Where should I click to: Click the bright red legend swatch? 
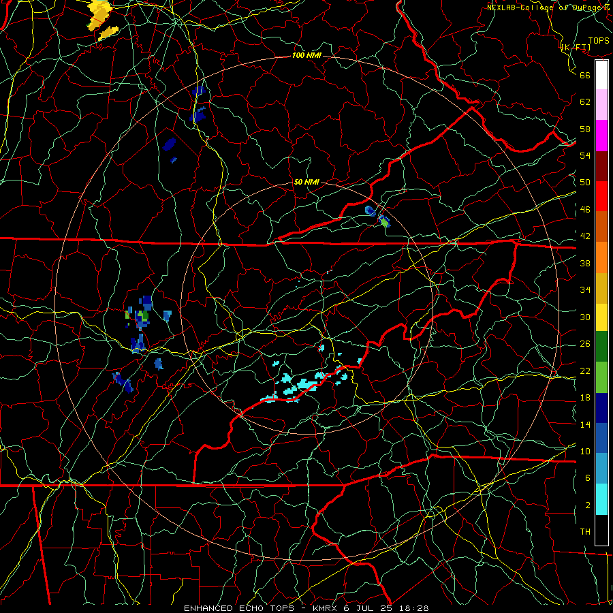tap(601, 196)
